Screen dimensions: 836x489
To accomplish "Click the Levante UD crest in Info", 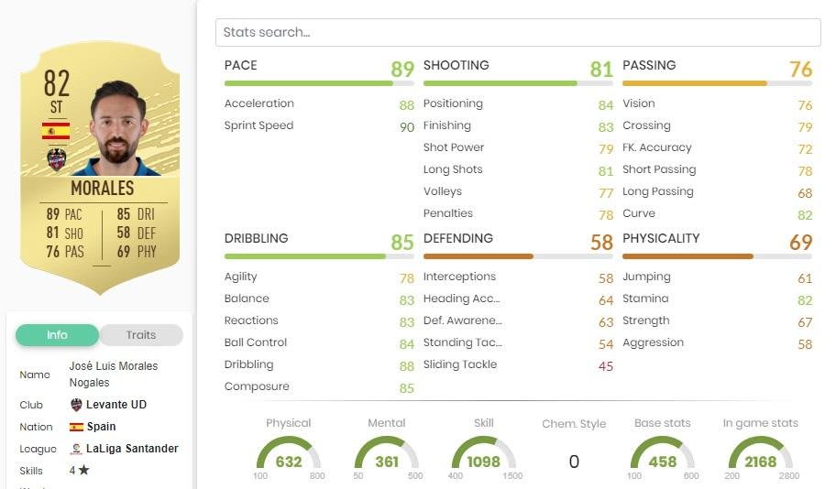I will click(x=76, y=405).
